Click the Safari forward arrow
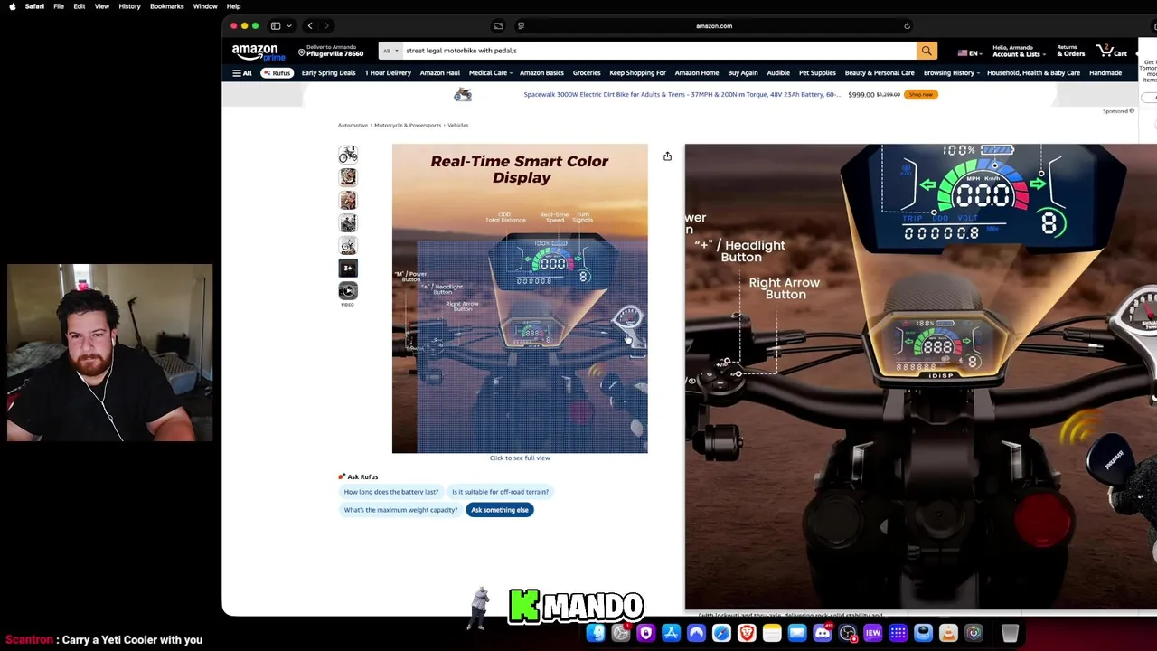This screenshot has height=651, width=1157. 326,26
